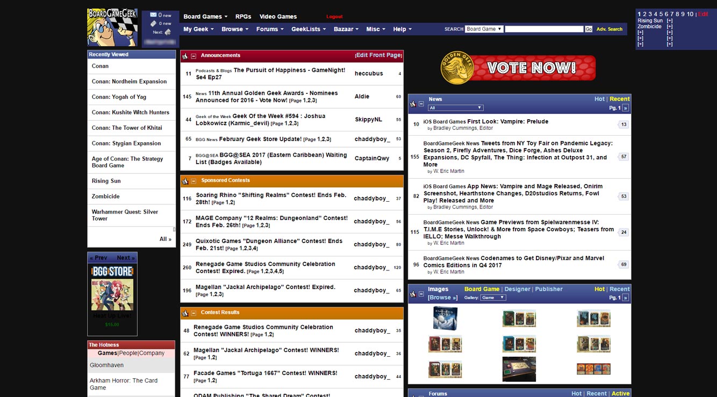
Task: Open the mail envelope icon showing 0 new
Action: click(153, 15)
